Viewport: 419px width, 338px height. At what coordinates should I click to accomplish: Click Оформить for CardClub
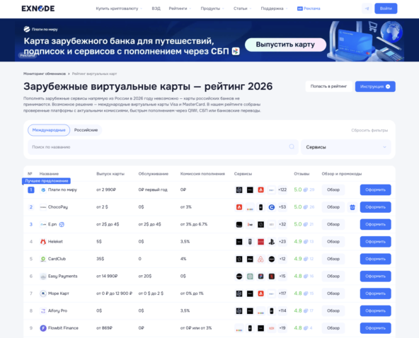click(375, 259)
